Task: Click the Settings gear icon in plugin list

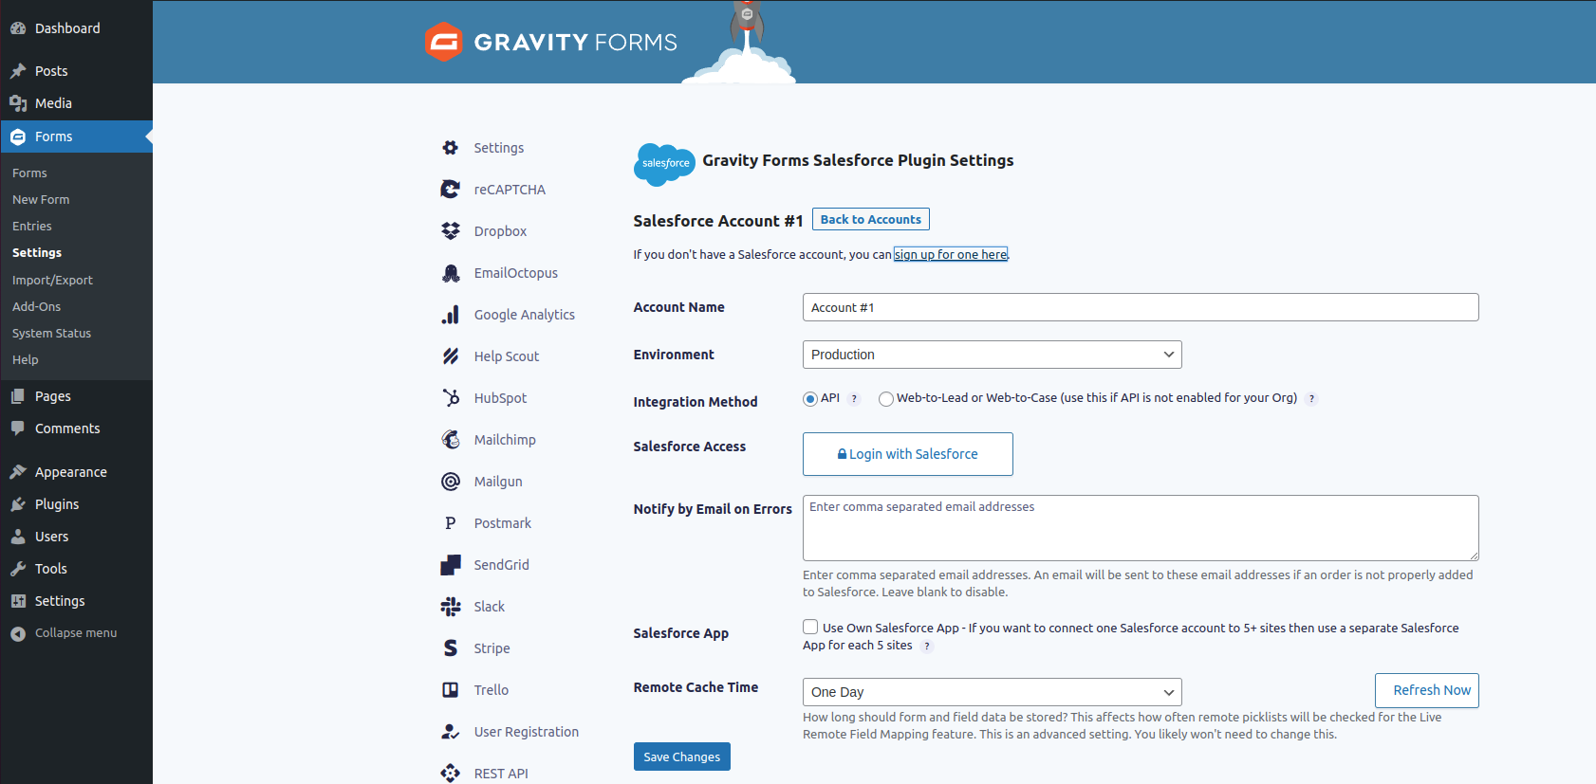Action: coord(451,148)
